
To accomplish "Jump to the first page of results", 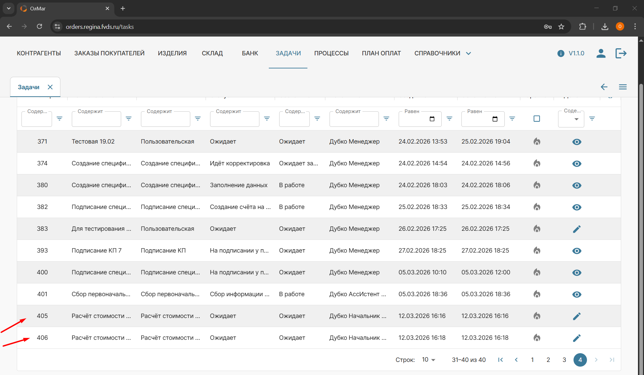I will tap(500, 360).
